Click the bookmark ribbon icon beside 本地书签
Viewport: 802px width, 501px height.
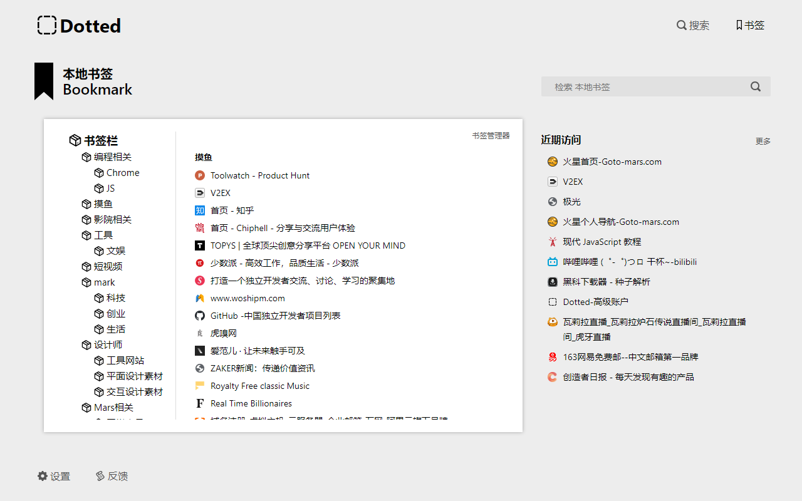click(x=43, y=81)
